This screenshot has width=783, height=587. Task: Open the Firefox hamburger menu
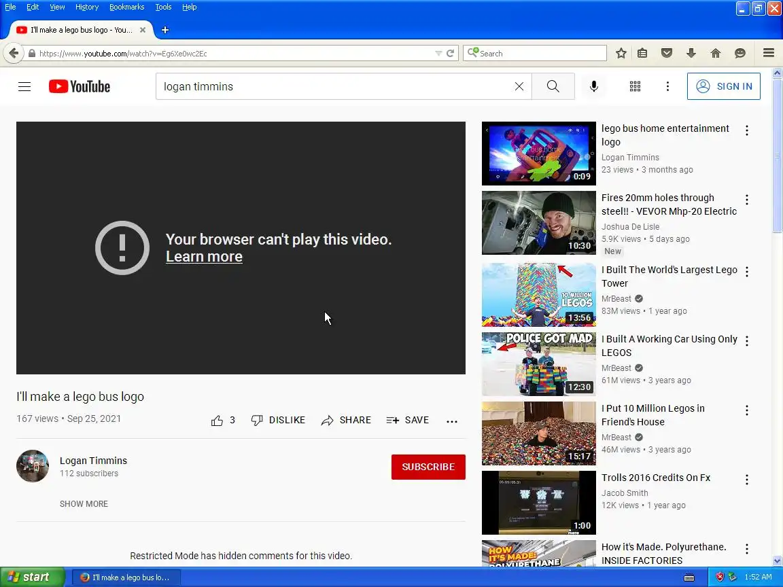[769, 53]
